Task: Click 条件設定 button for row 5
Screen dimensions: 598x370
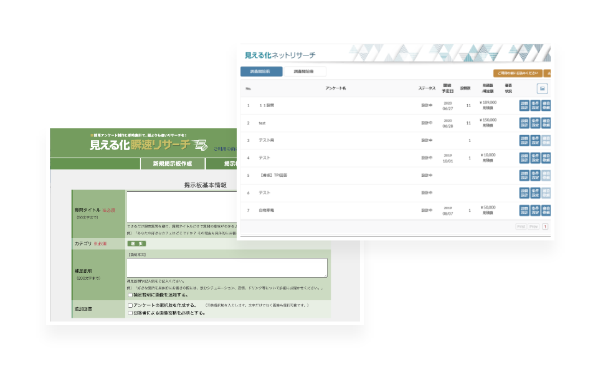Action: [x=535, y=176]
